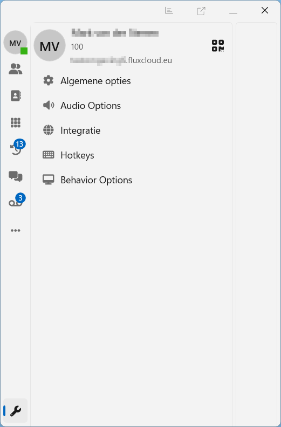Click the small MV status avatar

pyautogui.click(x=15, y=43)
